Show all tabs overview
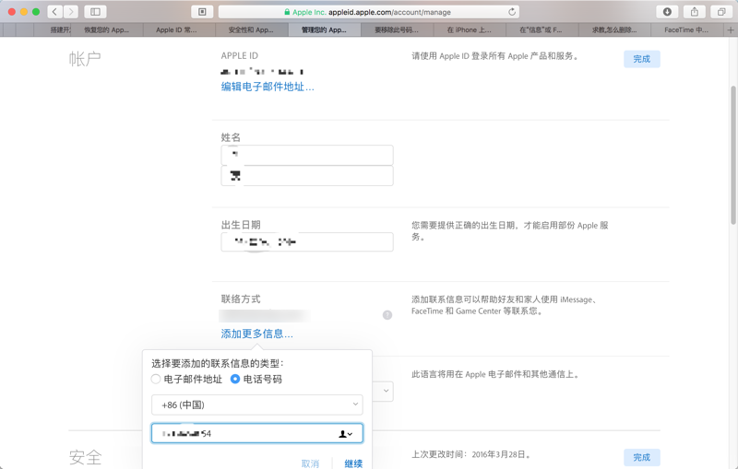Viewport: 738px width, 469px height. coord(721,12)
